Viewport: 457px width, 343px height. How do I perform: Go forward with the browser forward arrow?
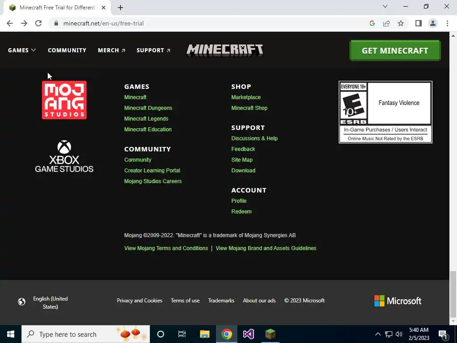click(x=24, y=23)
